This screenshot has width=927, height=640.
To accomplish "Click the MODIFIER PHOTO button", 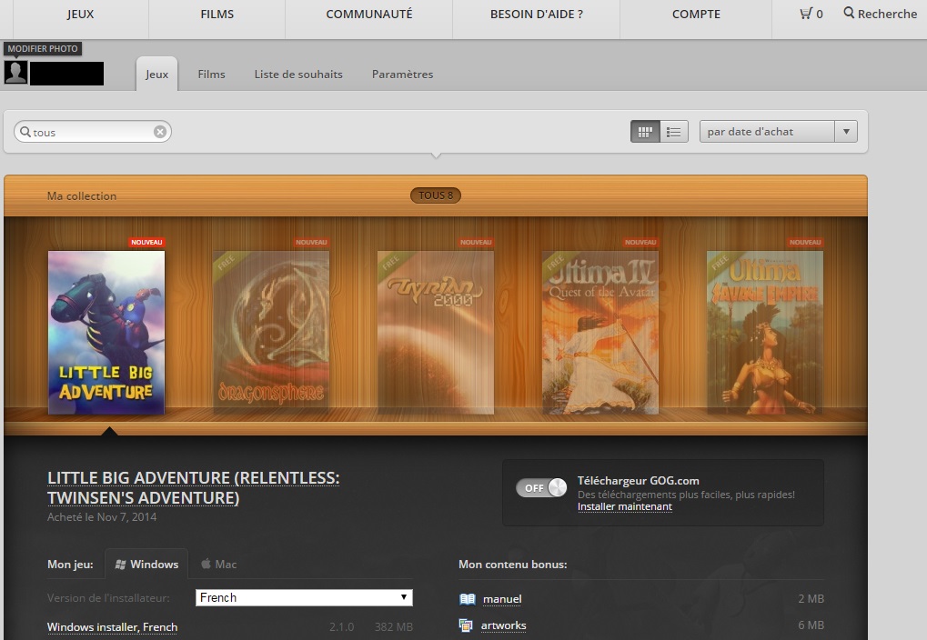I will point(42,48).
